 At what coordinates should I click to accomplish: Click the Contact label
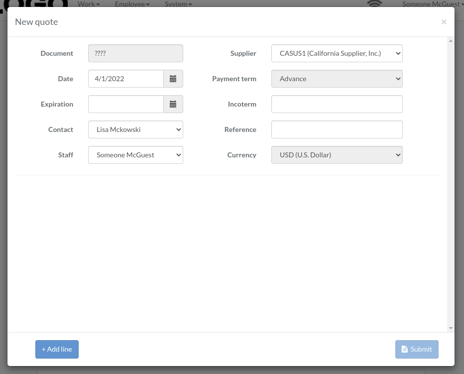click(61, 129)
